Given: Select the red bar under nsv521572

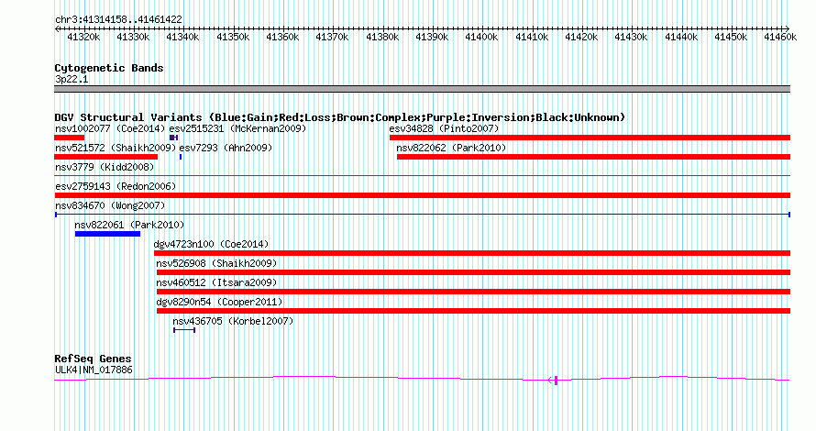Looking at the screenshot, I should 105,157.
